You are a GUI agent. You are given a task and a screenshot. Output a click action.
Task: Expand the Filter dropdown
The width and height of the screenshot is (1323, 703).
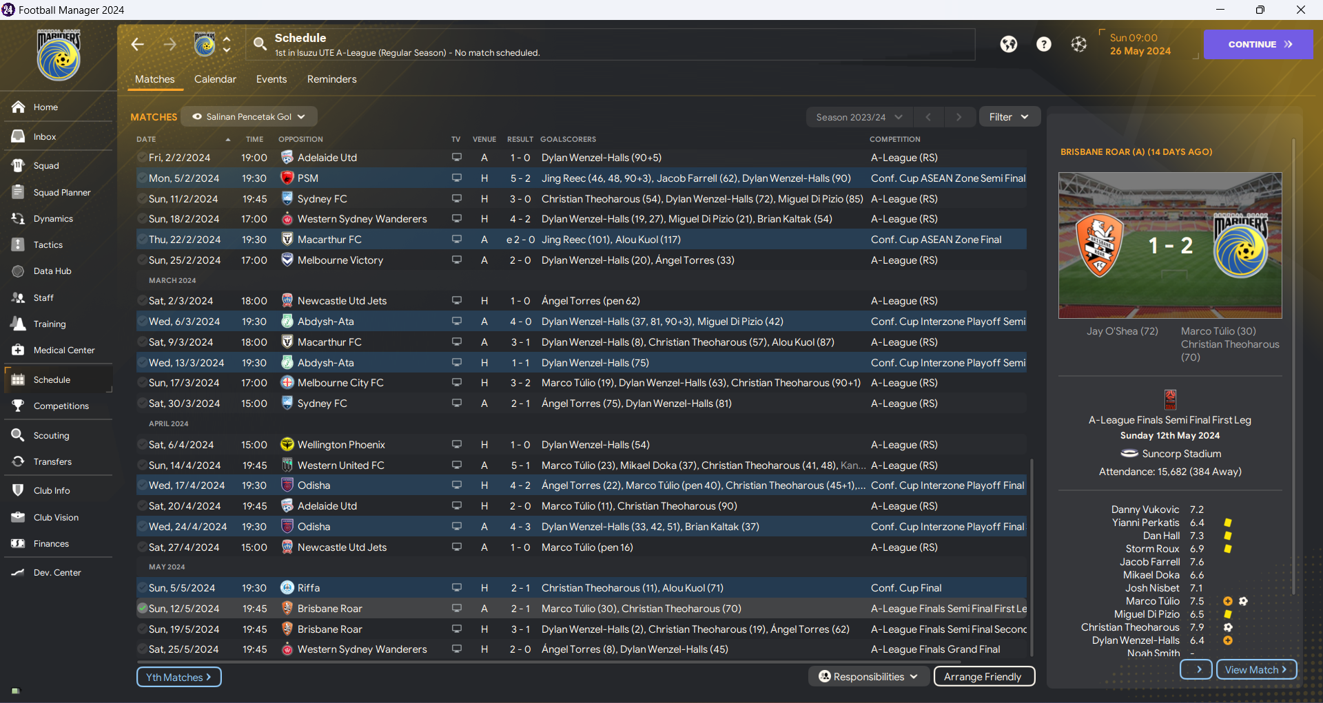1009,117
